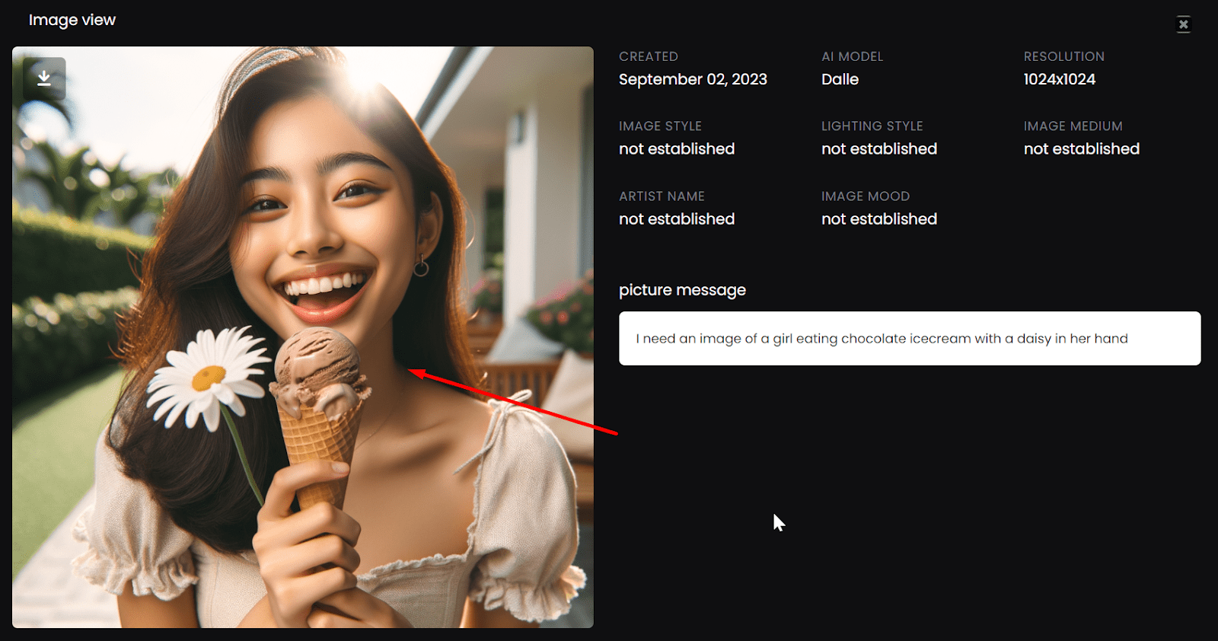
Task: Select the September 02, 2023 created date
Action: tap(692, 80)
